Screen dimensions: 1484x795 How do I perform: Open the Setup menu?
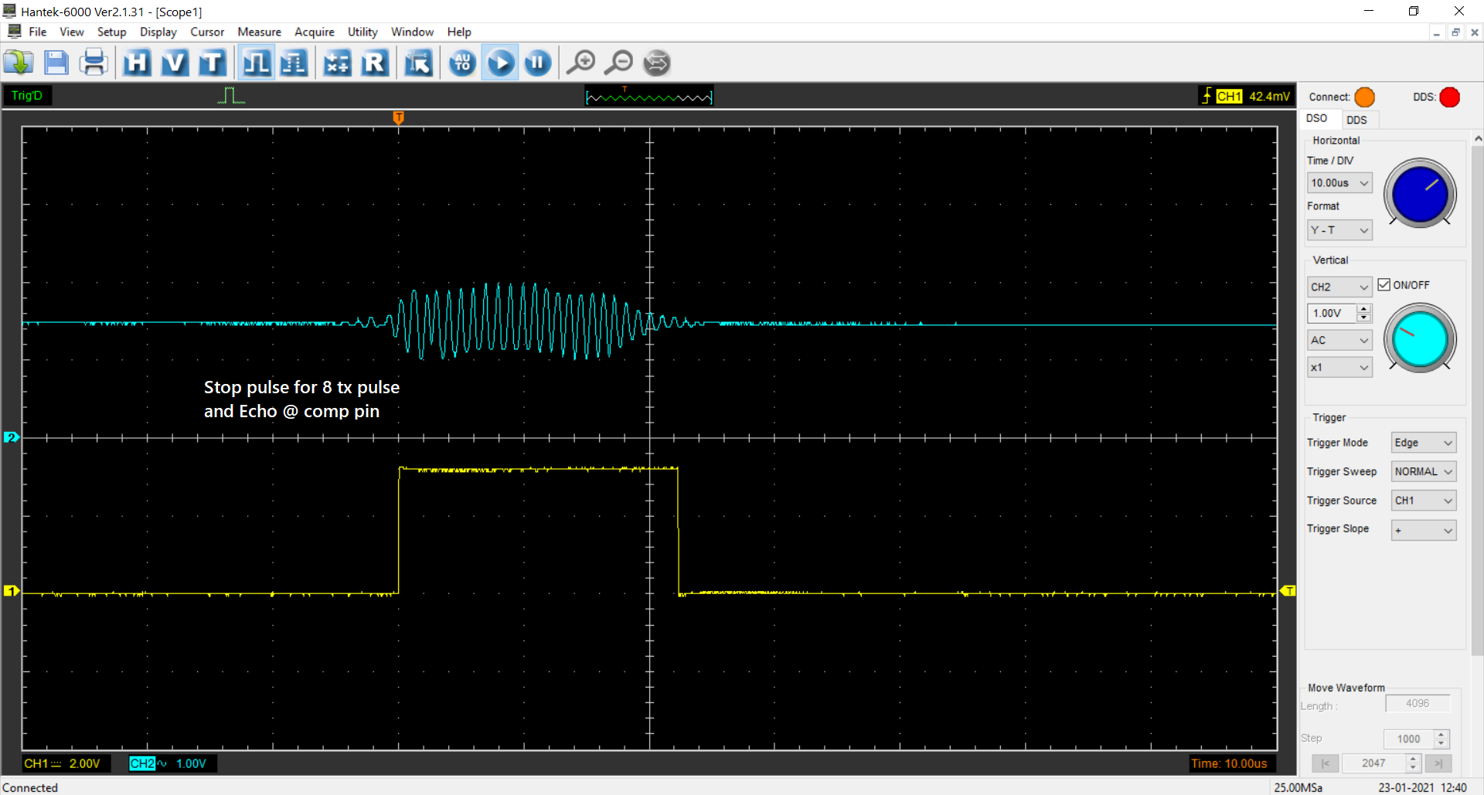tap(111, 32)
